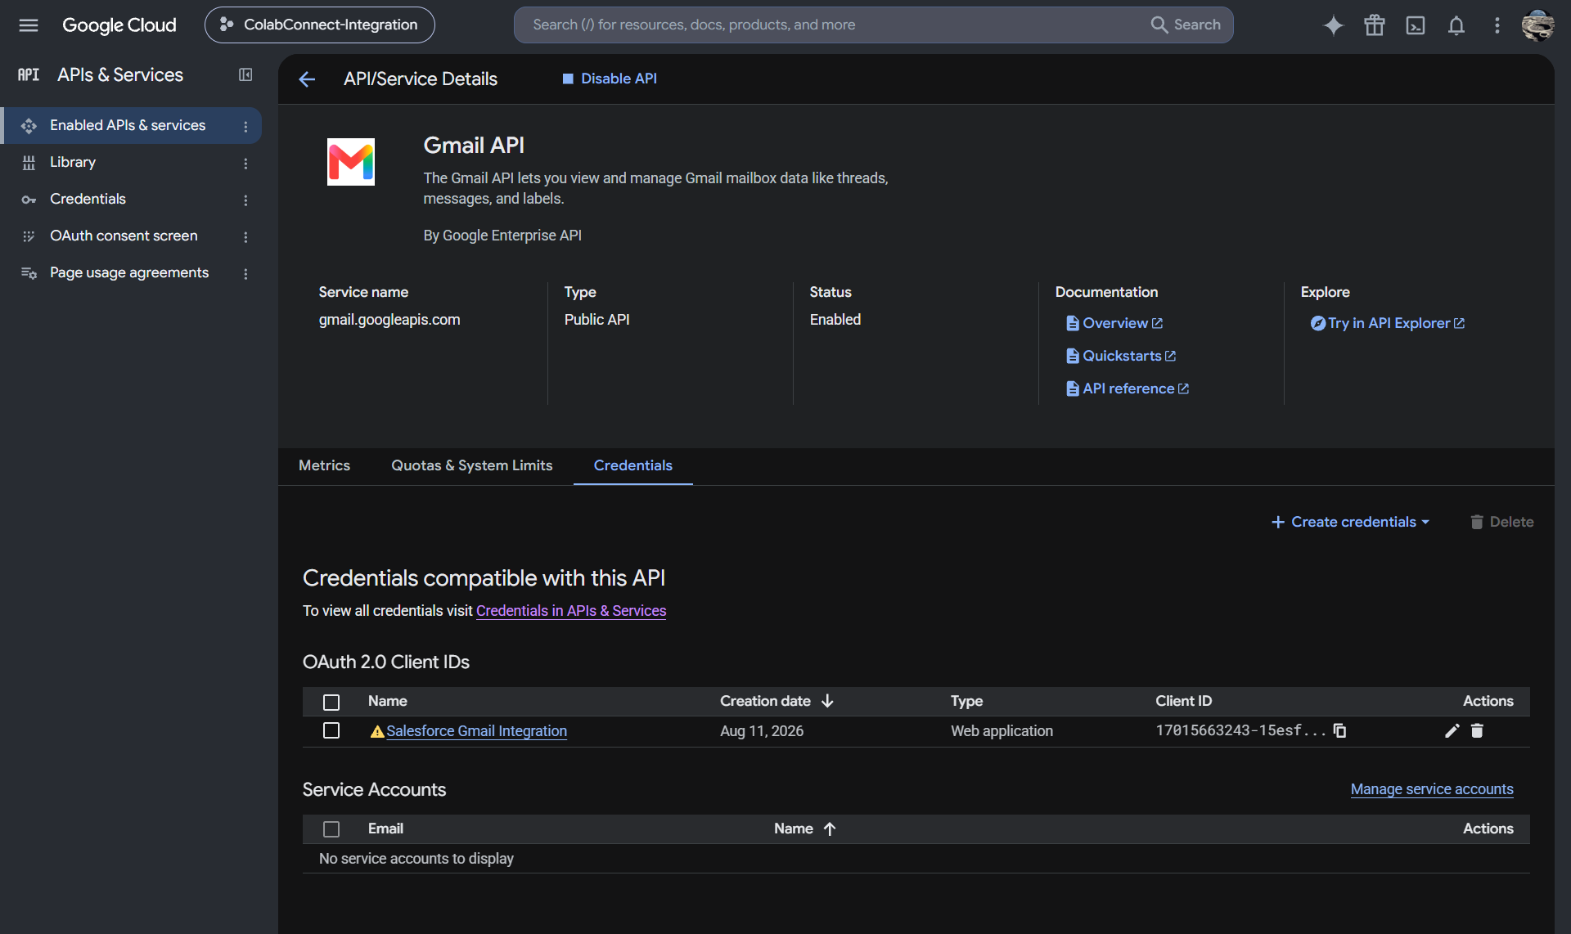Viewport: 1571px width, 934px height.
Task: Open the top bar more options menu
Action: coord(1497,25)
